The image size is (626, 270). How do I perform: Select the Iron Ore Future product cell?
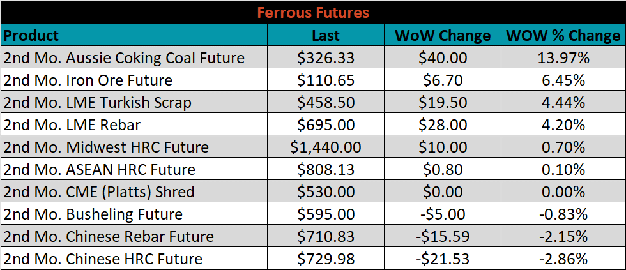[134, 80]
